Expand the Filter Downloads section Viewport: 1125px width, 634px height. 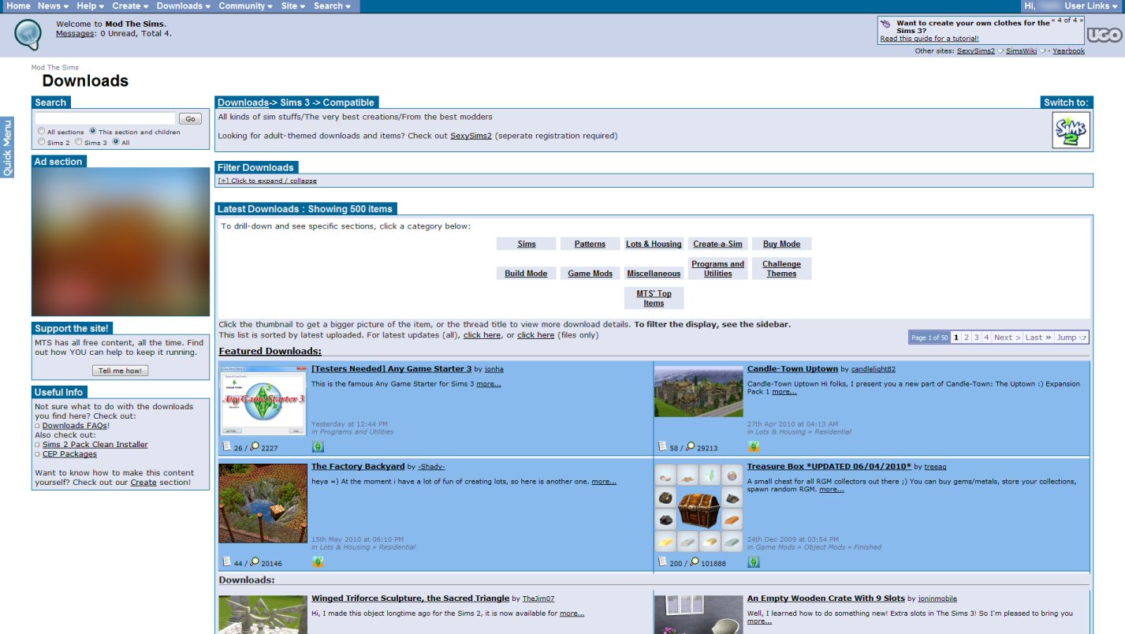pyautogui.click(x=267, y=181)
